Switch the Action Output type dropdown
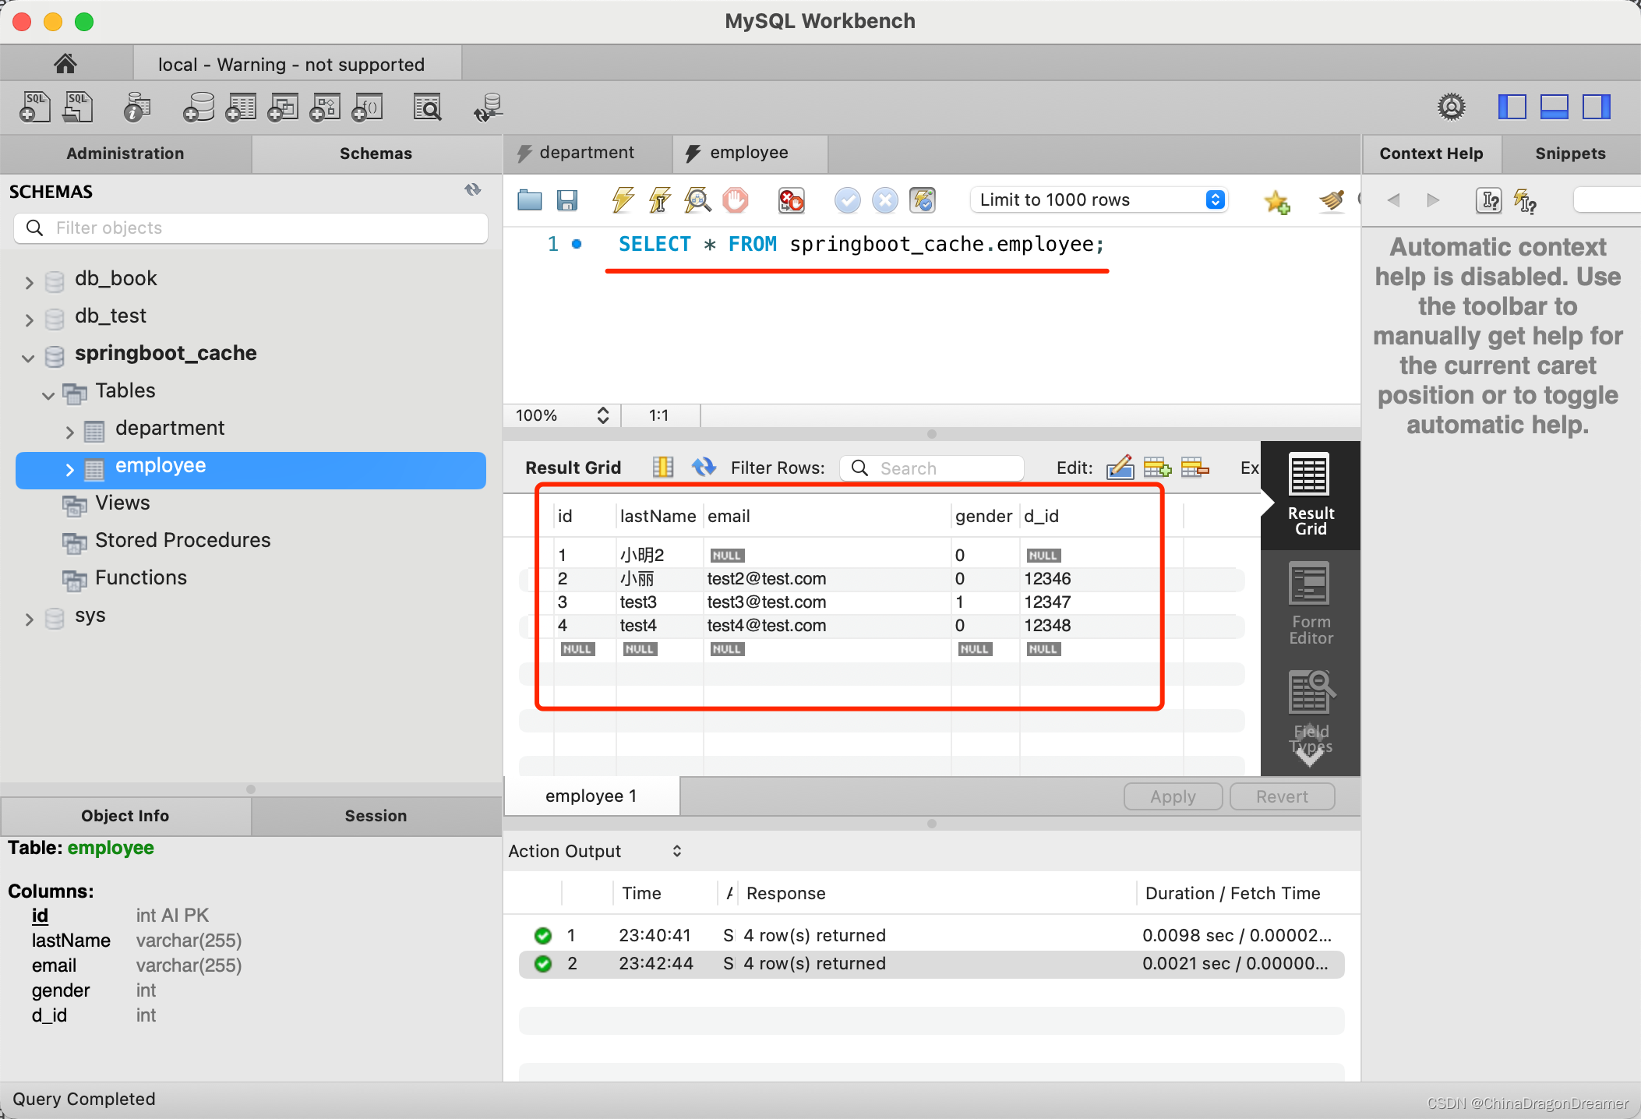Viewport: 1641px width, 1119px height. tap(595, 851)
